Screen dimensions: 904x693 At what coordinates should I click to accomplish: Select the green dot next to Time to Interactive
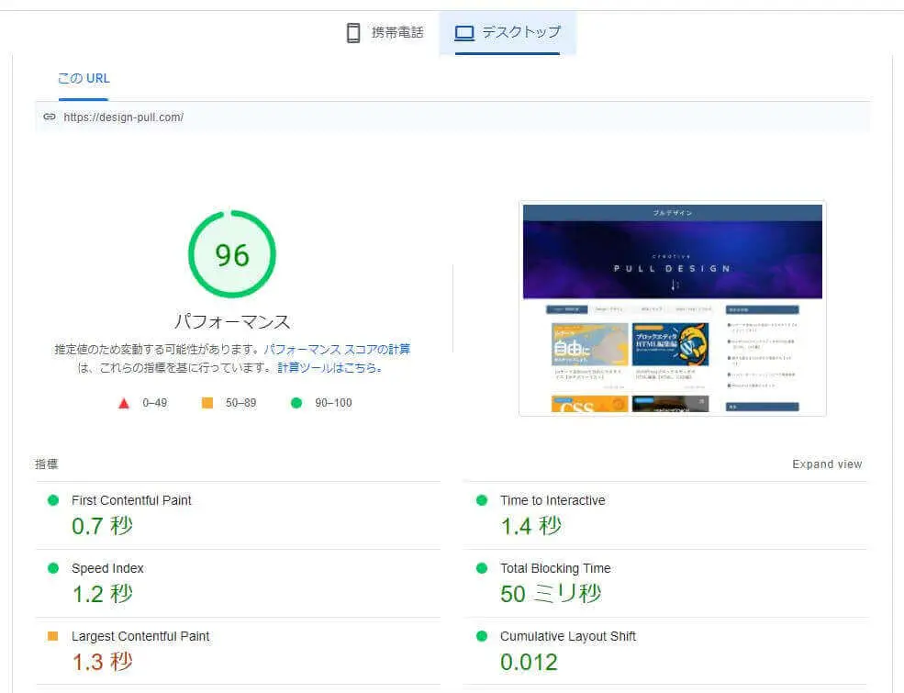(x=481, y=500)
